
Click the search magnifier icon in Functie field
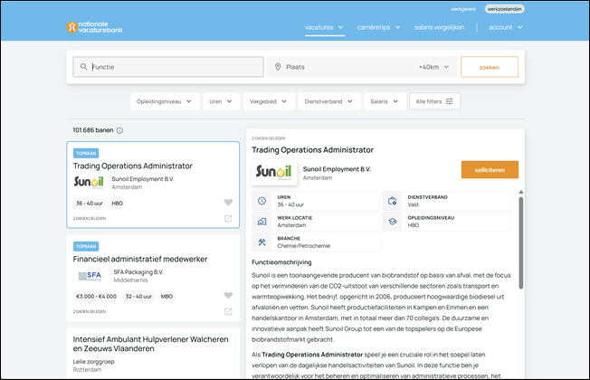pos(83,67)
